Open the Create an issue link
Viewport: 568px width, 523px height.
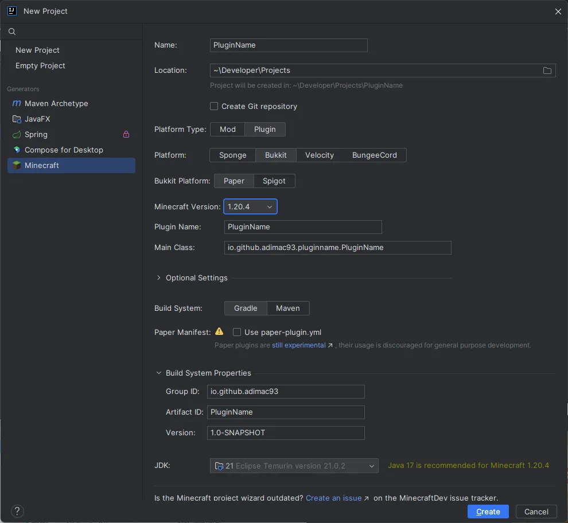pos(333,498)
